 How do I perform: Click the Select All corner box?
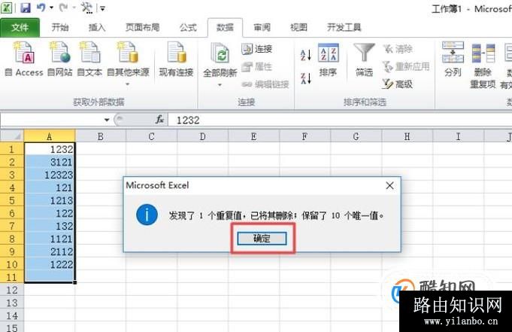[x=12, y=136]
